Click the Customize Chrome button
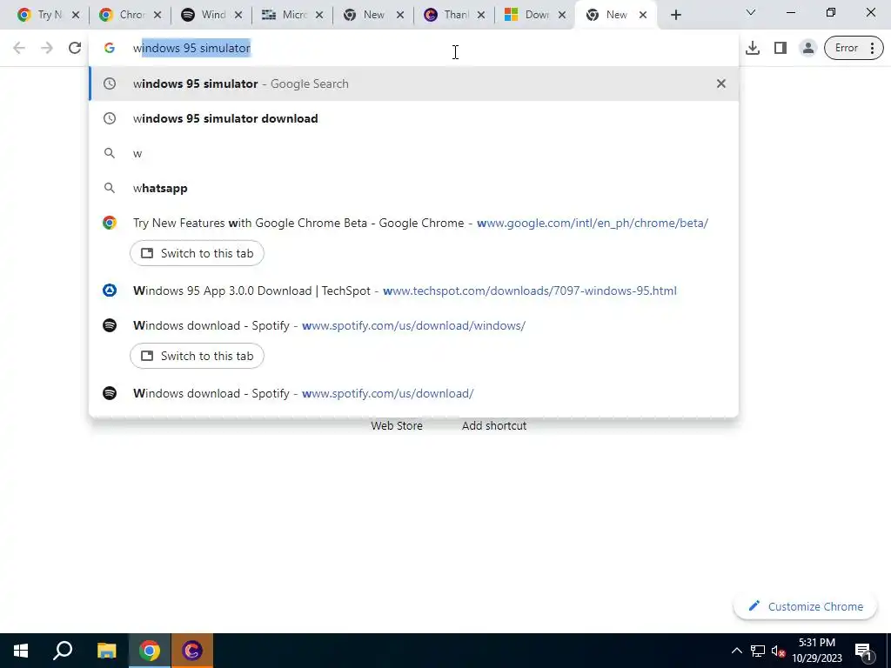The image size is (891, 668). click(805, 606)
